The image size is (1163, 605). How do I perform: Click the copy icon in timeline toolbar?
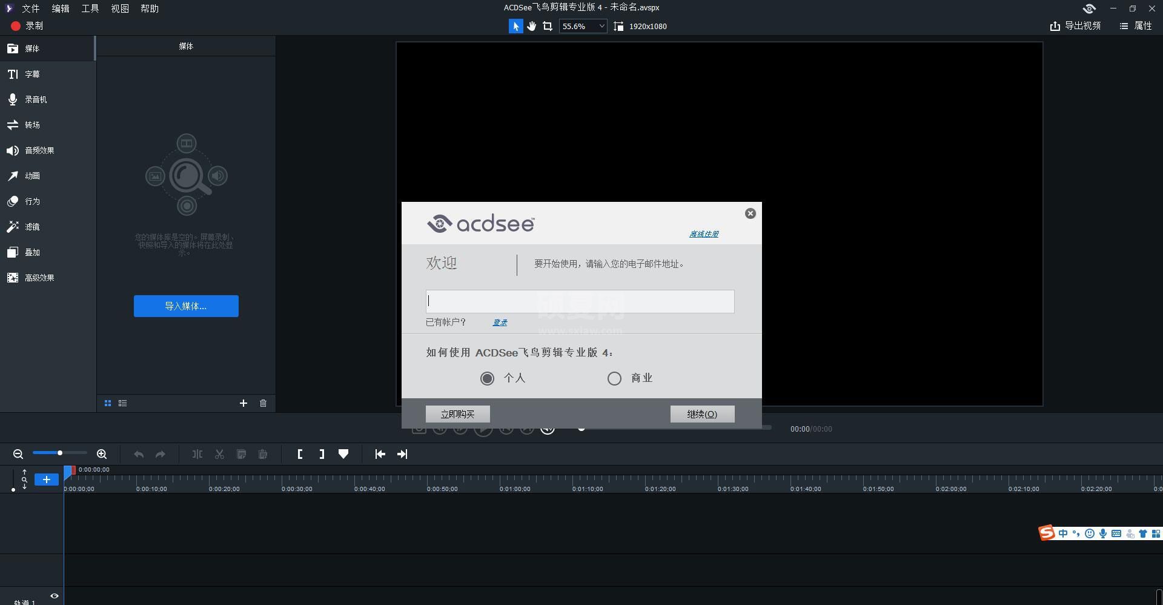pos(241,454)
